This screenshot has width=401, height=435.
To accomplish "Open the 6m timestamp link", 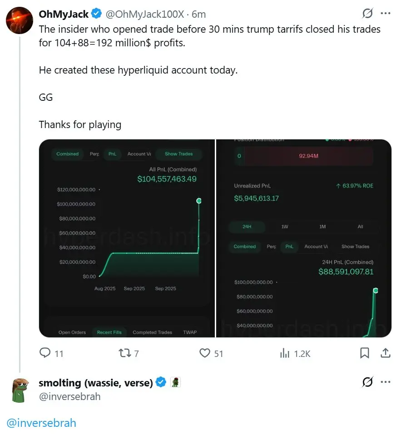I will pyautogui.click(x=198, y=14).
